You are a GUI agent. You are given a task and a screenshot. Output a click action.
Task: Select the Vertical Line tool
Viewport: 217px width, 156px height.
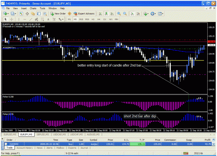tap(19, 19)
